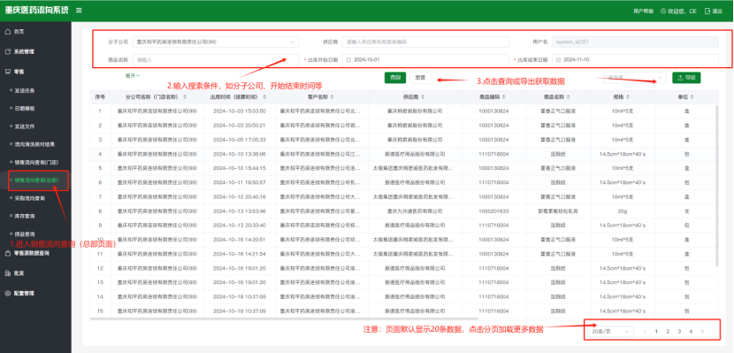Screen dimensions: 734x353
Task: Open the dropdown next to 导出 button
Action: click(635, 78)
